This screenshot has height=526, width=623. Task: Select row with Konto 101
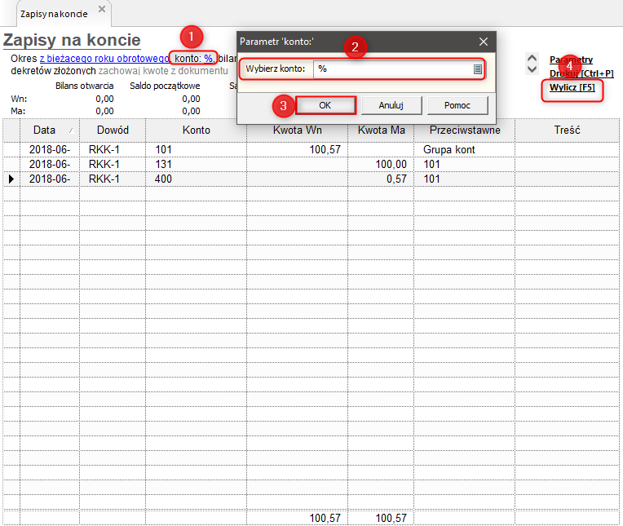311,150
